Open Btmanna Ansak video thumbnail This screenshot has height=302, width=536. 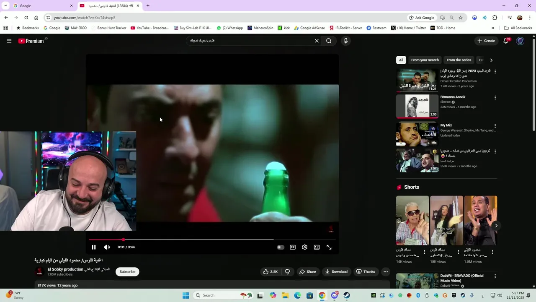click(417, 106)
